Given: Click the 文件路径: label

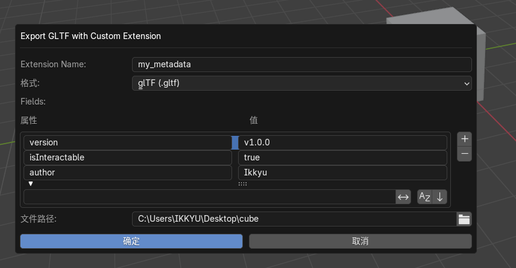Looking at the screenshot, I should [x=39, y=219].
